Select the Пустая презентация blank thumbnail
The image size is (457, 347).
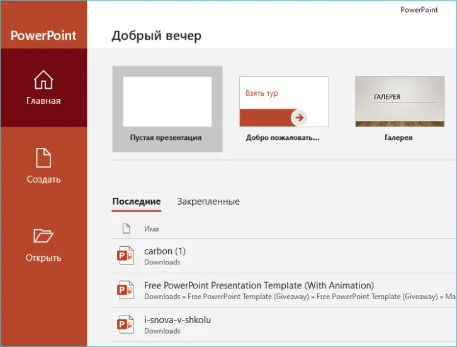167,101
